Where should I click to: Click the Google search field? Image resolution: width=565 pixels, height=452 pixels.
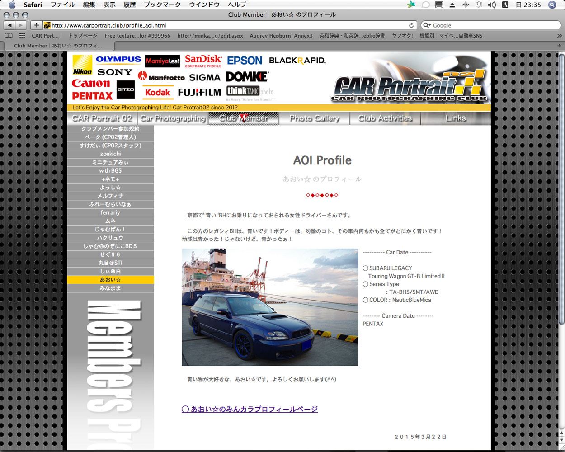point(491,25)
